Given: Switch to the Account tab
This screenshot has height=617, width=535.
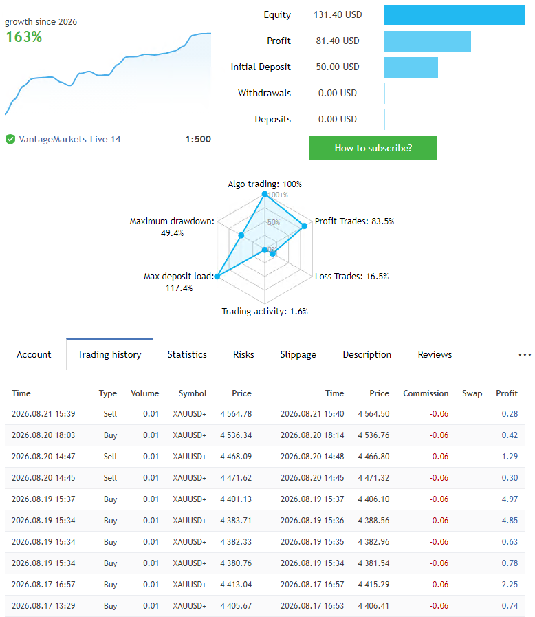Looking at the screenshot, I should [34, 354].
